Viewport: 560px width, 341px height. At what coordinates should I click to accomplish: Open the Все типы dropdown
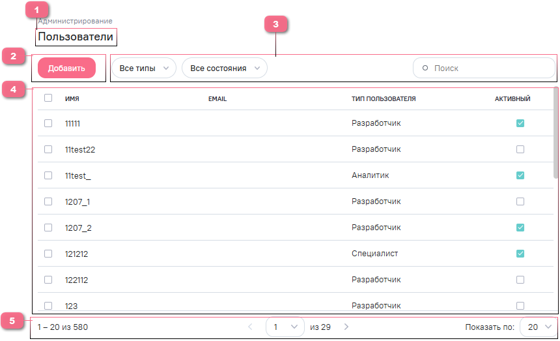tap(143, 68)
